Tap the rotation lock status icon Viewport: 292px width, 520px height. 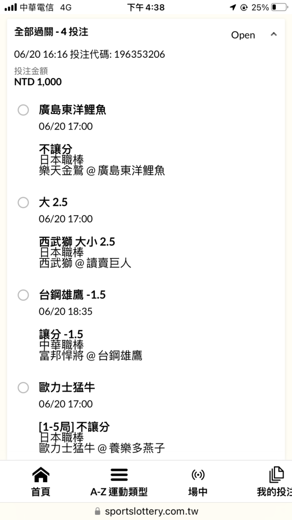(244, 7)
